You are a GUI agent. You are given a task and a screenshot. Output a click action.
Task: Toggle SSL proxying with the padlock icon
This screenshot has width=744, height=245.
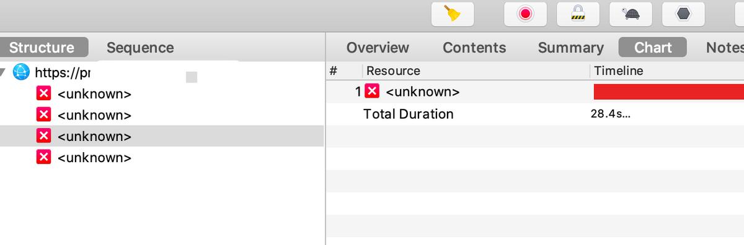point(578,14)
